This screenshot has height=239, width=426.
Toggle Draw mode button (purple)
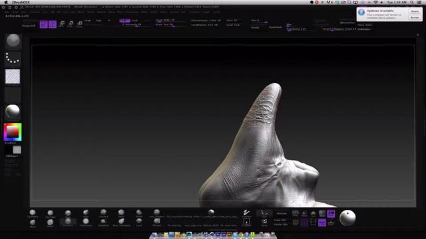point(53,24)
